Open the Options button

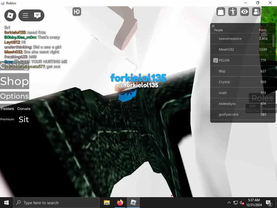[15, 96]
